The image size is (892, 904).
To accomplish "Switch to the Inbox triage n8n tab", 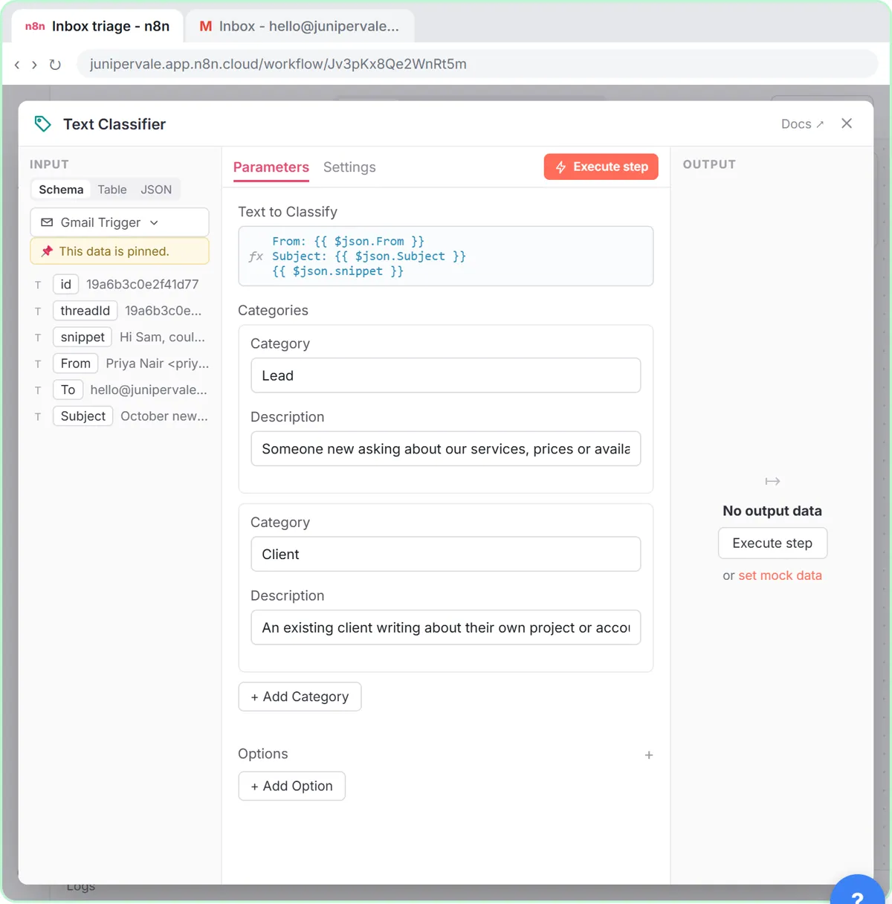I will point(97,26).
